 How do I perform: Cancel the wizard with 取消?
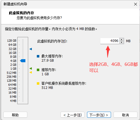click(125, 115)
